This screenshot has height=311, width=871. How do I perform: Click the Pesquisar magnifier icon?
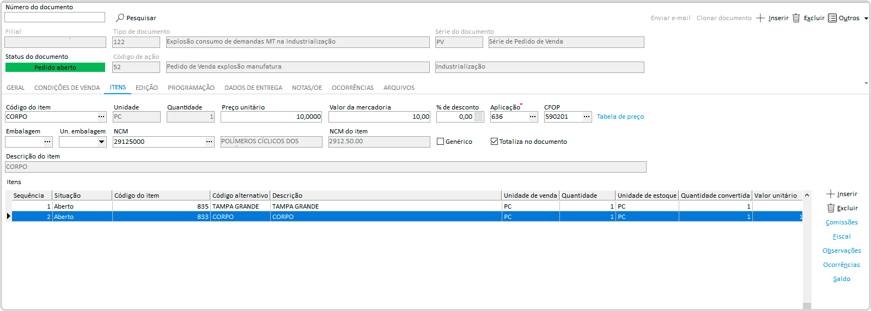point(120,18)
